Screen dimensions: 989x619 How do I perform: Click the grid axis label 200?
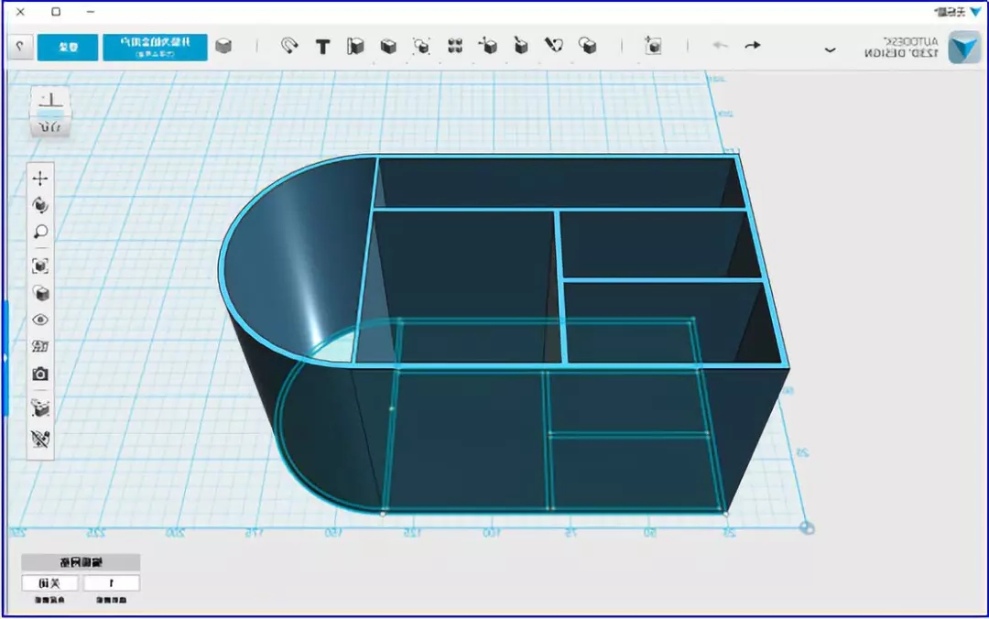point(175,533)
